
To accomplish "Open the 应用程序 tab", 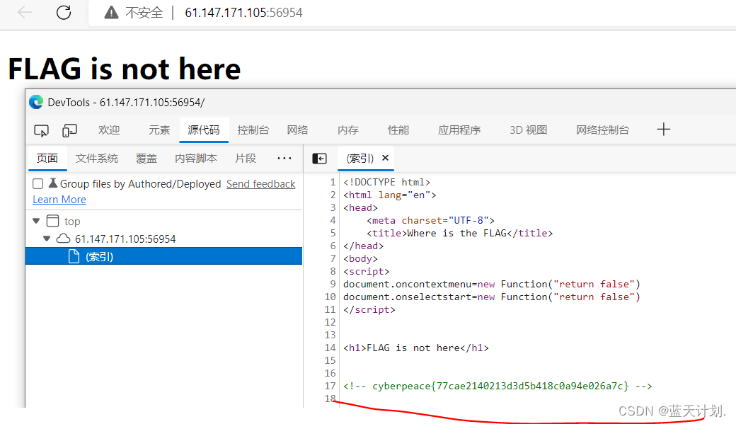I will pos(459,130).
